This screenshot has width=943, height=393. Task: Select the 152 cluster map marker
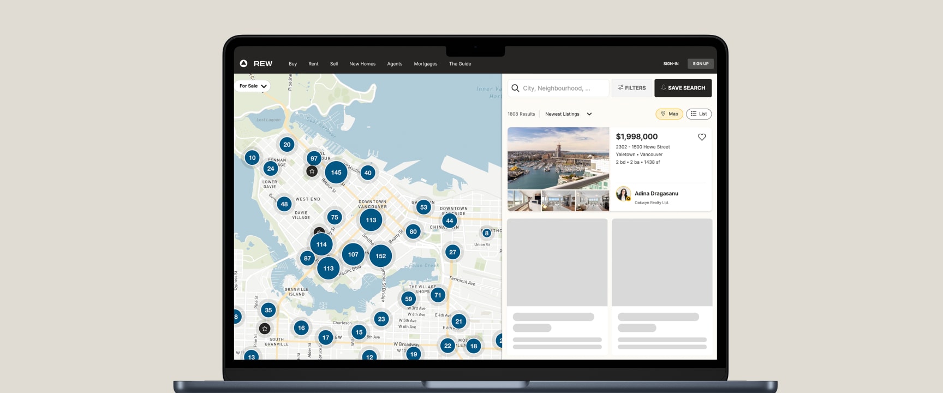coord(381,256)
